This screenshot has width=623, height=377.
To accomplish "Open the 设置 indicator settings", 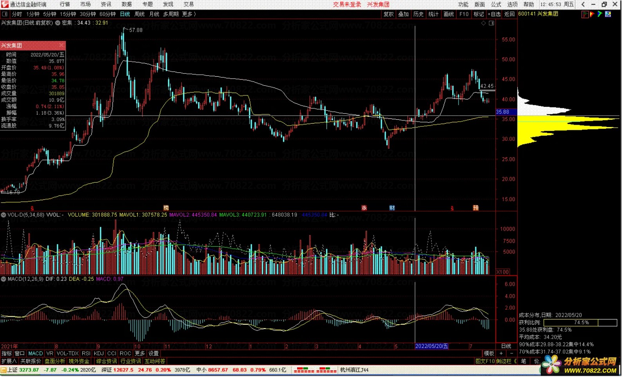I will (x=153, y=354).
